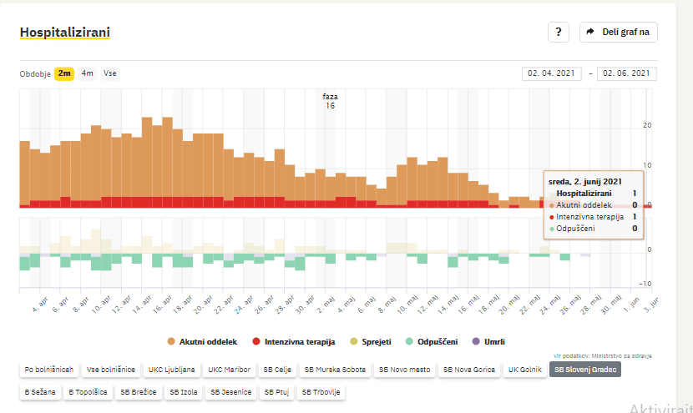Image resolution: width=693 pixels, height=413 pixels.
Task: Click the question mark help button
Action: pyautogui.click(x=558, y=33)
